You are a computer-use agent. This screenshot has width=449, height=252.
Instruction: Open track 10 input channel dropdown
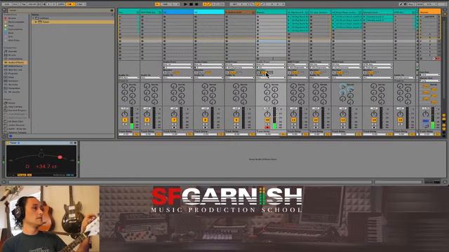point(271,68)
